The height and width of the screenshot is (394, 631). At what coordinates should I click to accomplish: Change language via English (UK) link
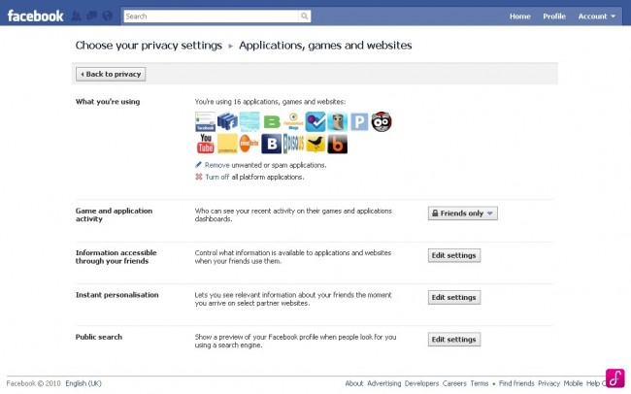point(83,383)
